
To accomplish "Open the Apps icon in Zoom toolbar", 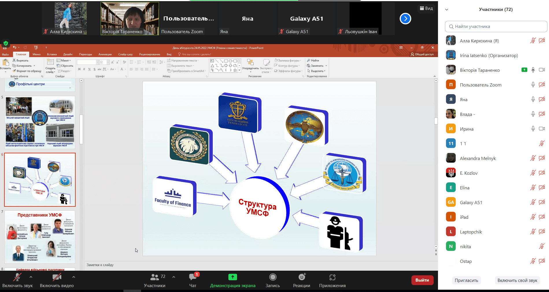I will [x=332, y=277].
